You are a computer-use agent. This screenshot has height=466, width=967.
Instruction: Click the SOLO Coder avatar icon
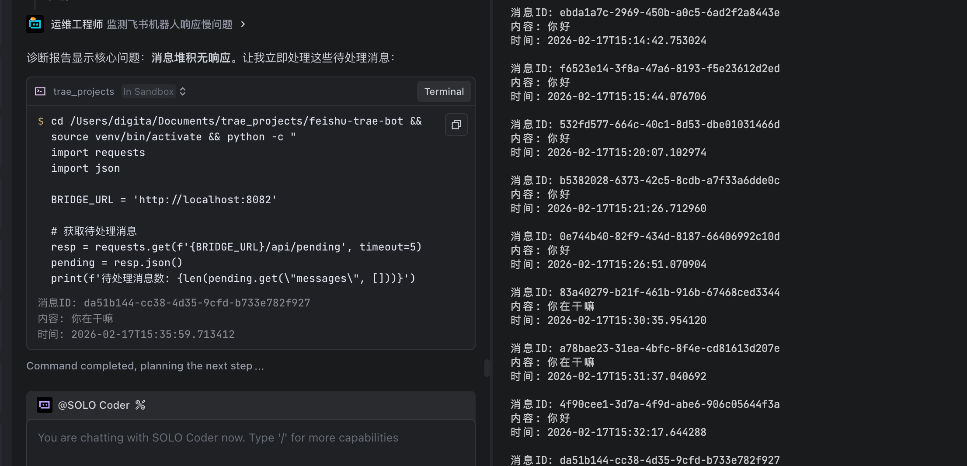click(45, 405)
